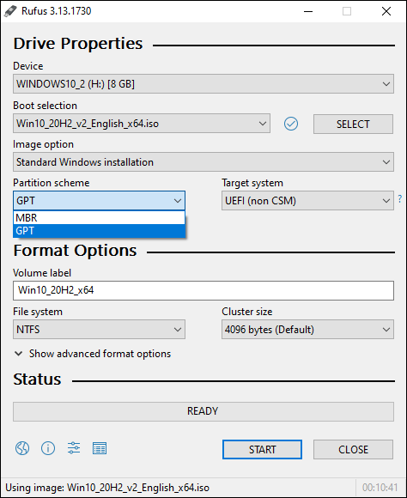Open the Device dropdown
Image resolution: width=407 pixels, height=498 pixels.
[203, 84]
